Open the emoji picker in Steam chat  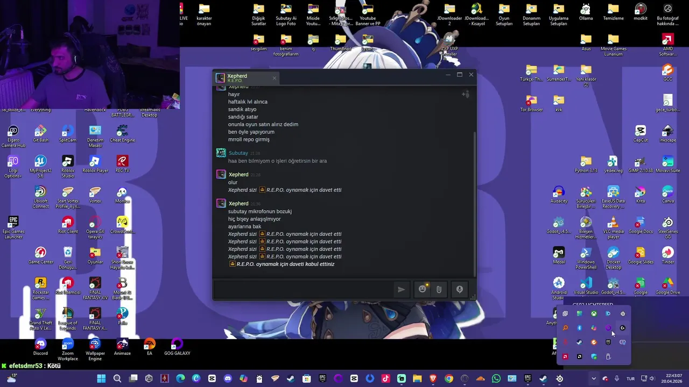[423, 289]
